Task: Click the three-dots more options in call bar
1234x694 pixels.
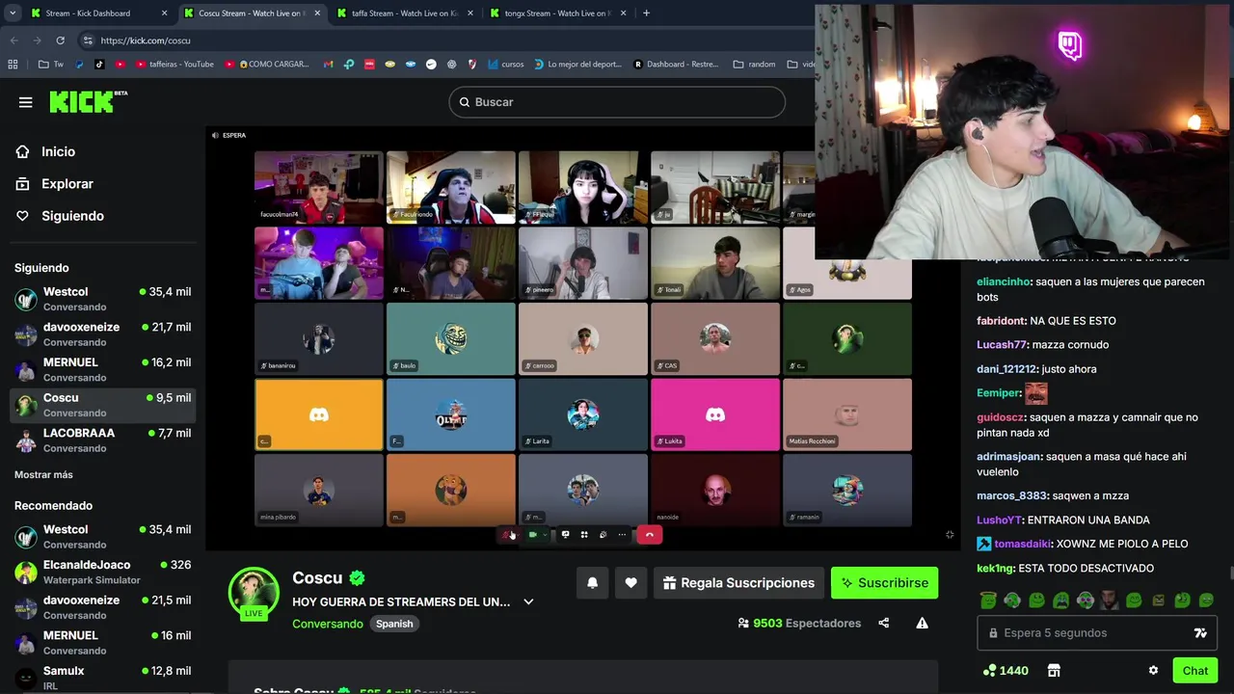Action: pyautogui.click(x=622, y=535)
